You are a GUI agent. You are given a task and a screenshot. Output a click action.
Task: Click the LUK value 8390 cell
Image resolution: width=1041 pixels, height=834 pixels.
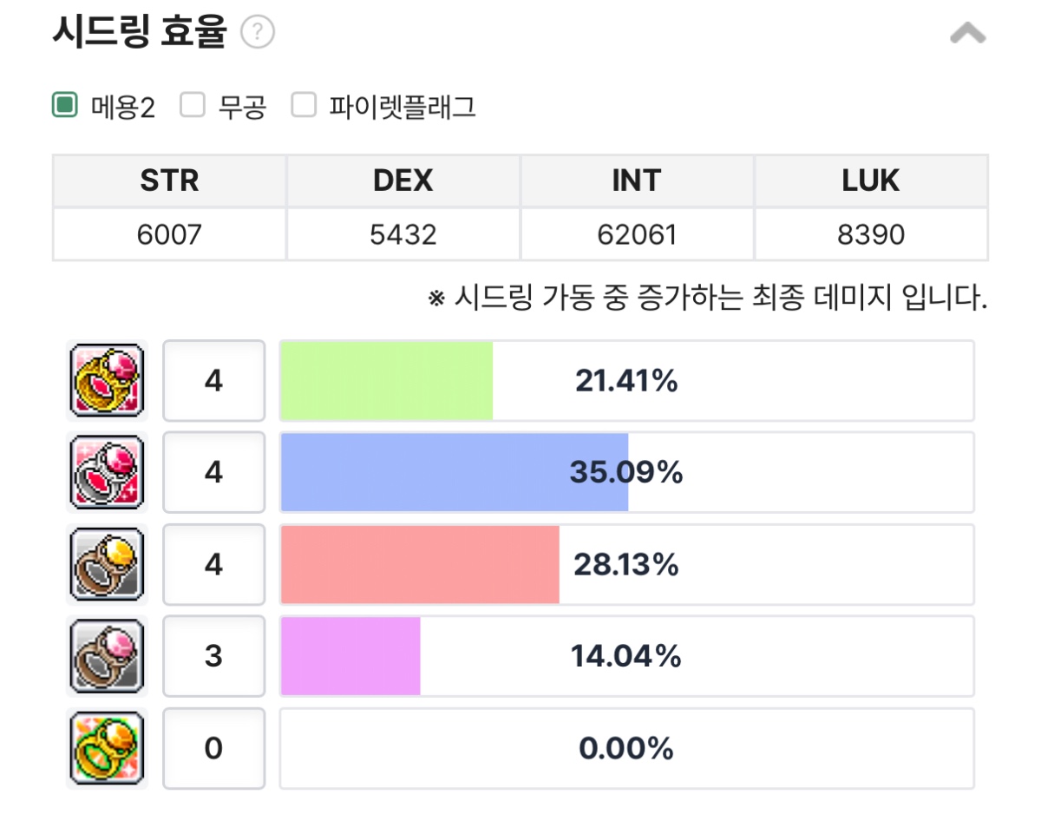pos(871,234)
